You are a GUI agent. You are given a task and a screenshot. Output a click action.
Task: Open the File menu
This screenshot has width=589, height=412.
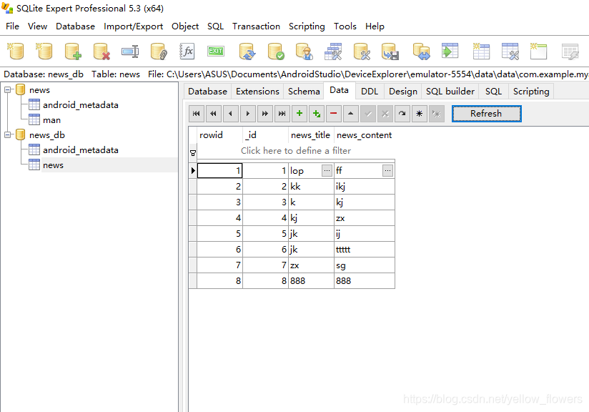12,26
